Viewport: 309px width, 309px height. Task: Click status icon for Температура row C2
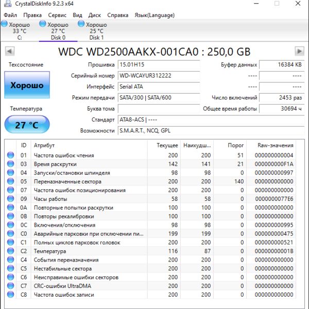click(x=10, y=251)
